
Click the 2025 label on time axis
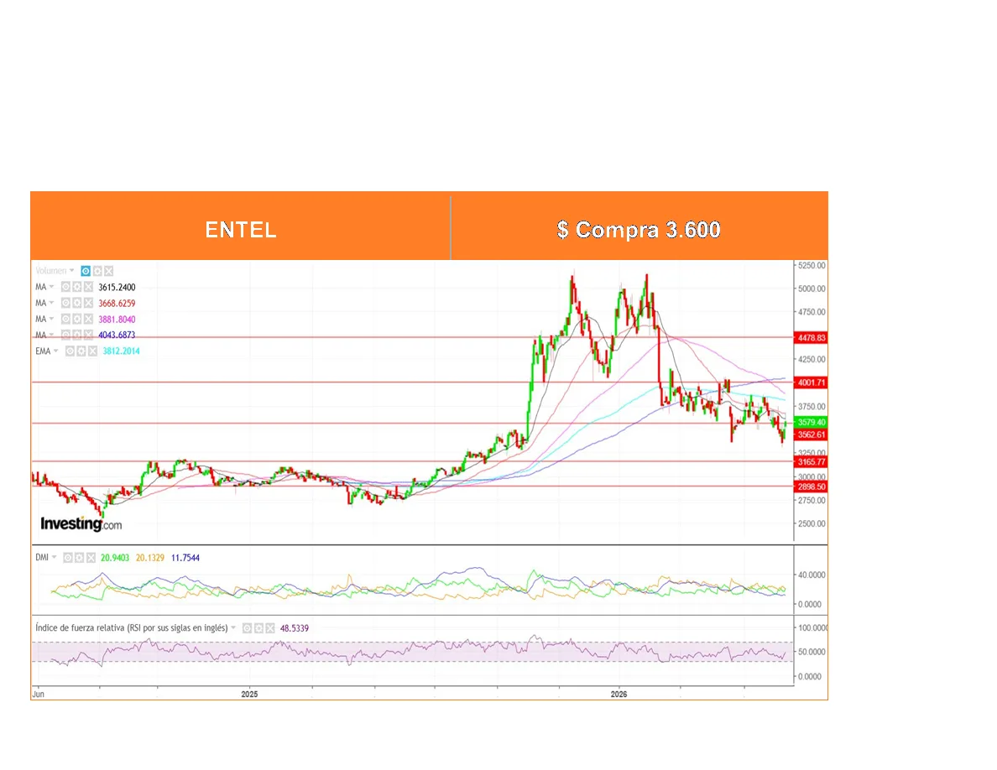(249, 695)
